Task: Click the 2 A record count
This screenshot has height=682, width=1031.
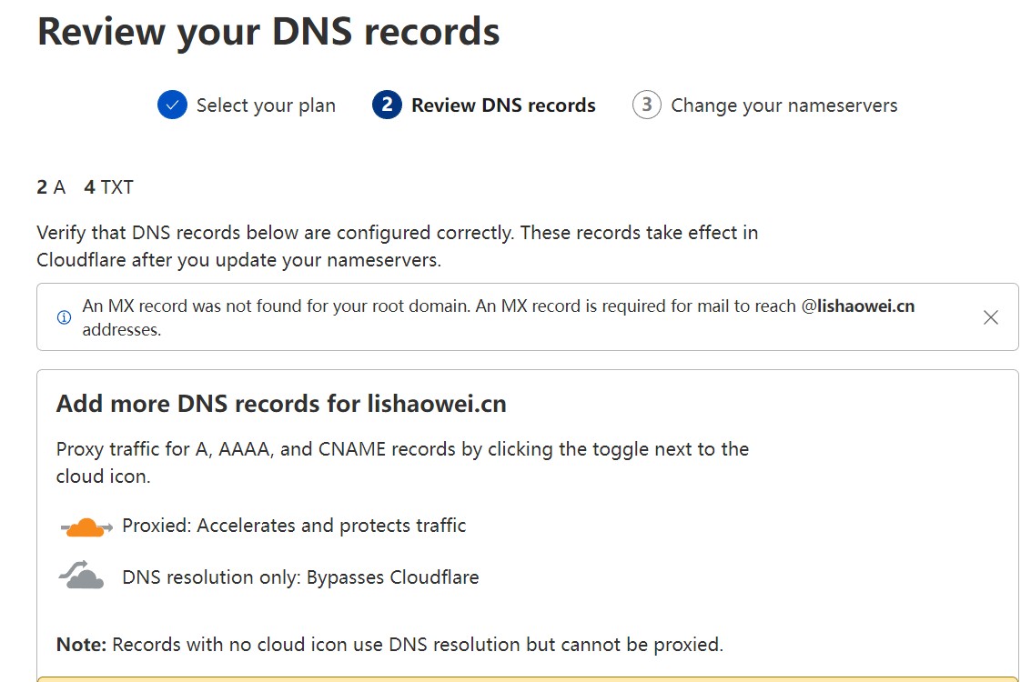Action: click(x=51, y=187)
